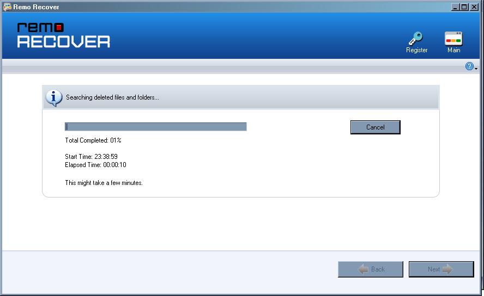Viewport: 484px width, 296px height.
Task: Close the Remo Recover window
Action: [474, 7]
